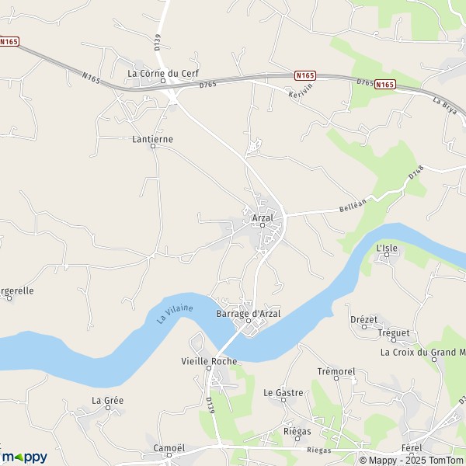Screen dimensions: 466x466
Task: Click the Mappy logo
Action: coord(24,457)
